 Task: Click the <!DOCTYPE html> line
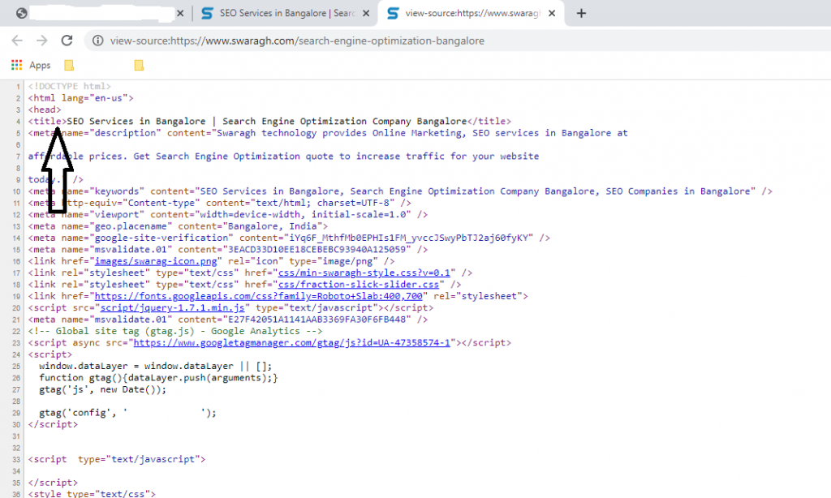click(x=70, y=86)
